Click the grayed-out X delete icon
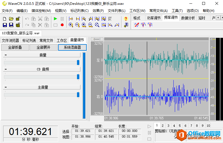This screenshot has width=223, height=143. pyautogui.click(x=40, y=25)
